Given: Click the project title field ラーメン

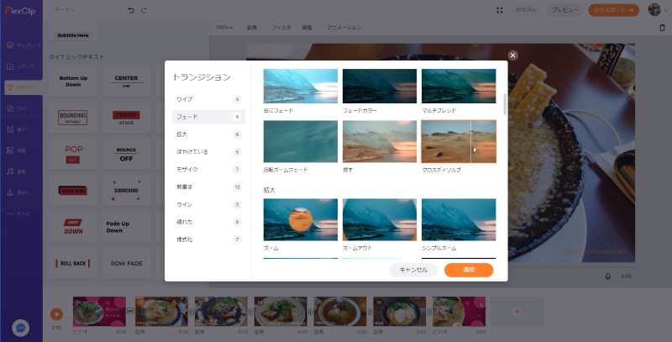Looking at the screenshot, I should [x=86, y=10].
